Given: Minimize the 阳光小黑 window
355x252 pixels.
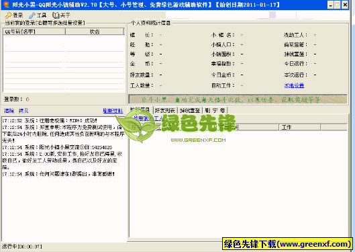Looking at the screenshot, I should 331,5.
